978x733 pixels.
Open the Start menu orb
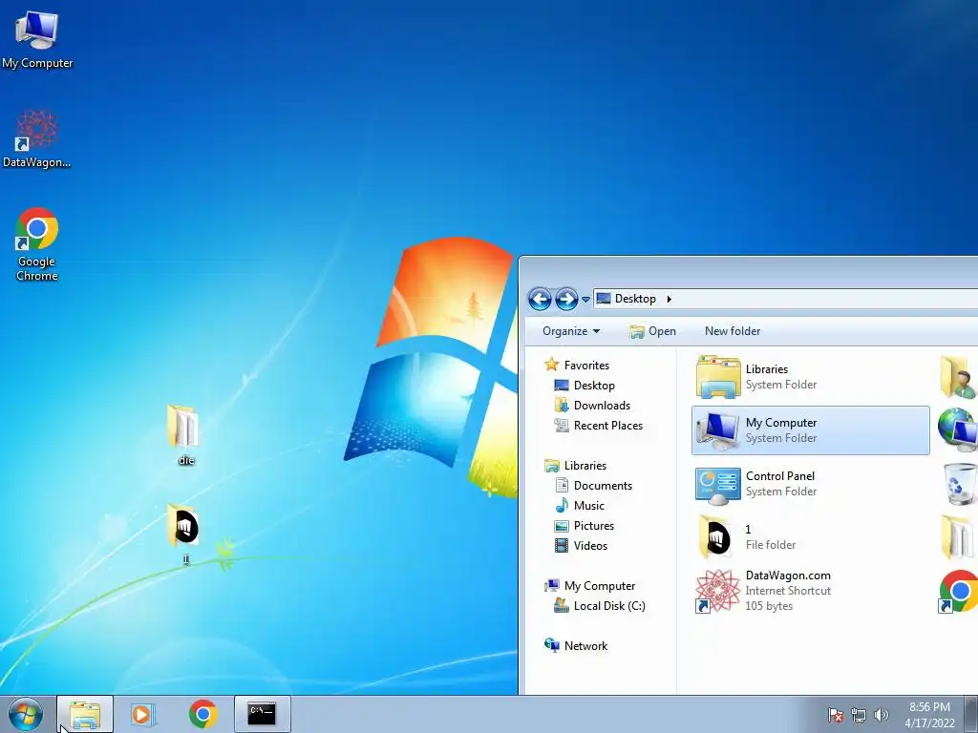coord(26,714)
